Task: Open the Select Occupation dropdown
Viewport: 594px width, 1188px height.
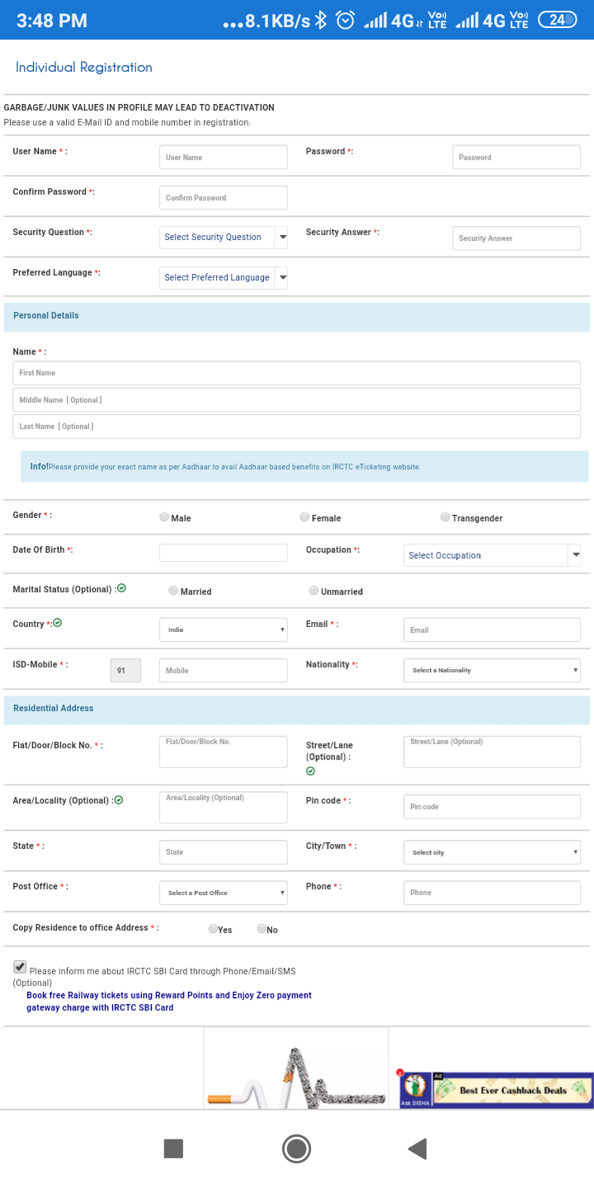Action: tap(492, 555)
